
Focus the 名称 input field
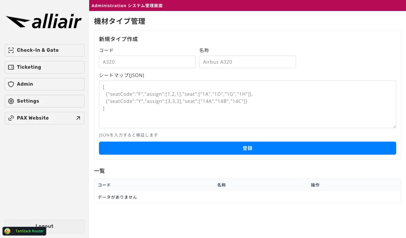(247, 62)
